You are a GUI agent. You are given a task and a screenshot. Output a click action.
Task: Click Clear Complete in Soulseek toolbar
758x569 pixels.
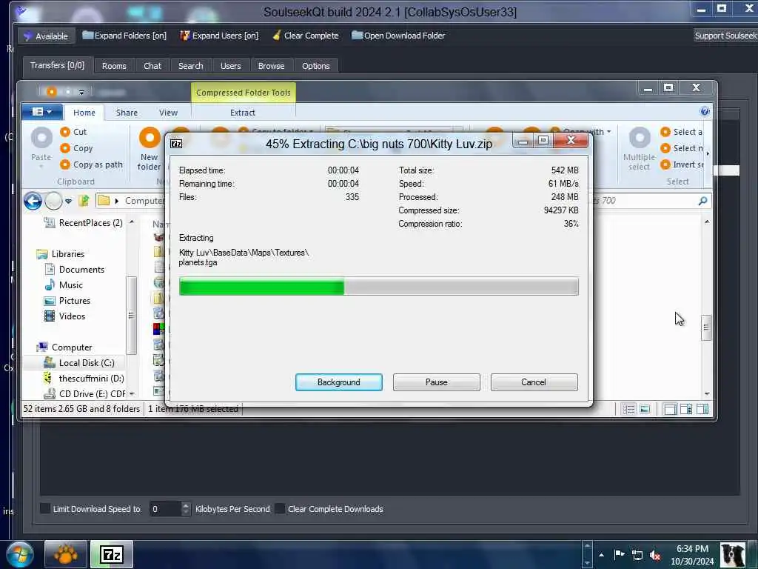(306, 36)
